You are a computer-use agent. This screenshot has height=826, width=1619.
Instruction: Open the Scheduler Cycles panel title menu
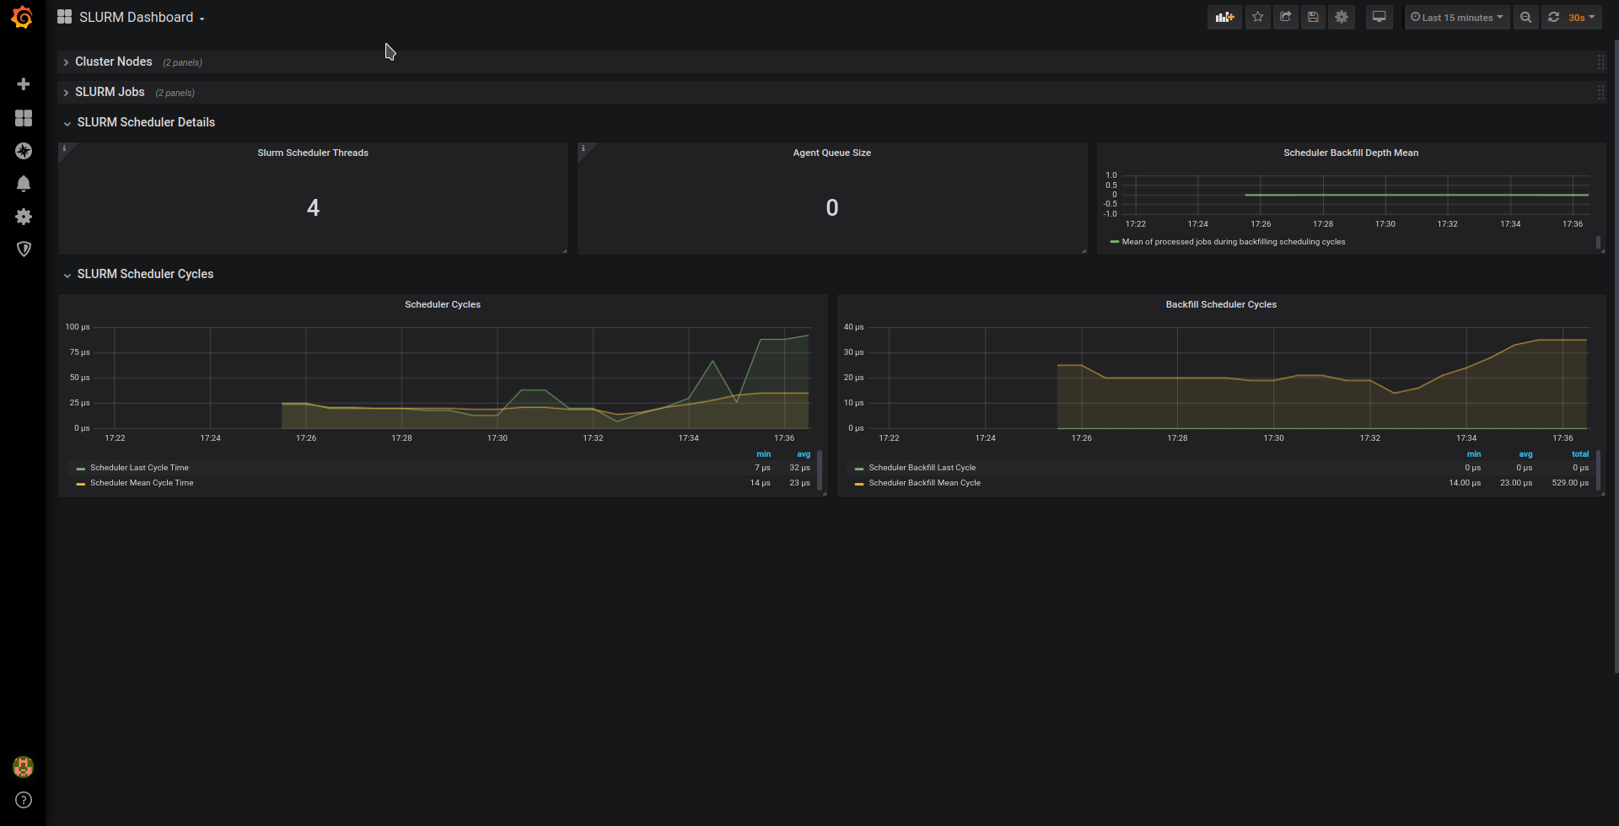pyautogui.click(x=442, y=304)
